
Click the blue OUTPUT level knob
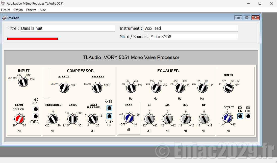(x=227, y=118)
